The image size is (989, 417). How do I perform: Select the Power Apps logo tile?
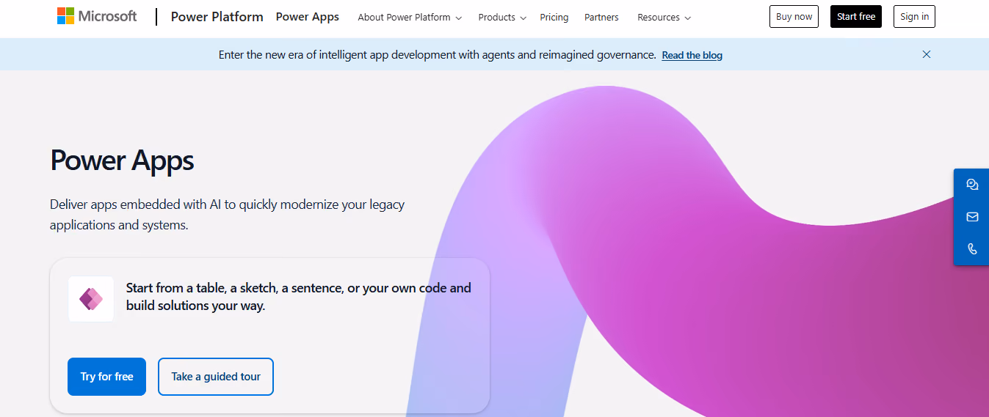[x=91, y=299]
